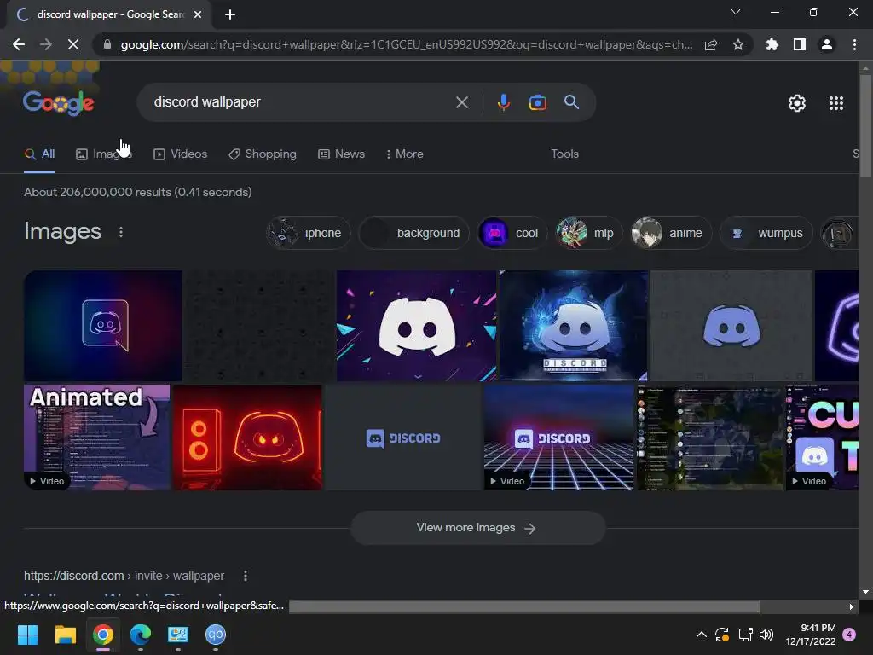Image resolution: width=873 pixels, height=655 pixels.
Task: Switch to the Images tab
Action: 103,154
